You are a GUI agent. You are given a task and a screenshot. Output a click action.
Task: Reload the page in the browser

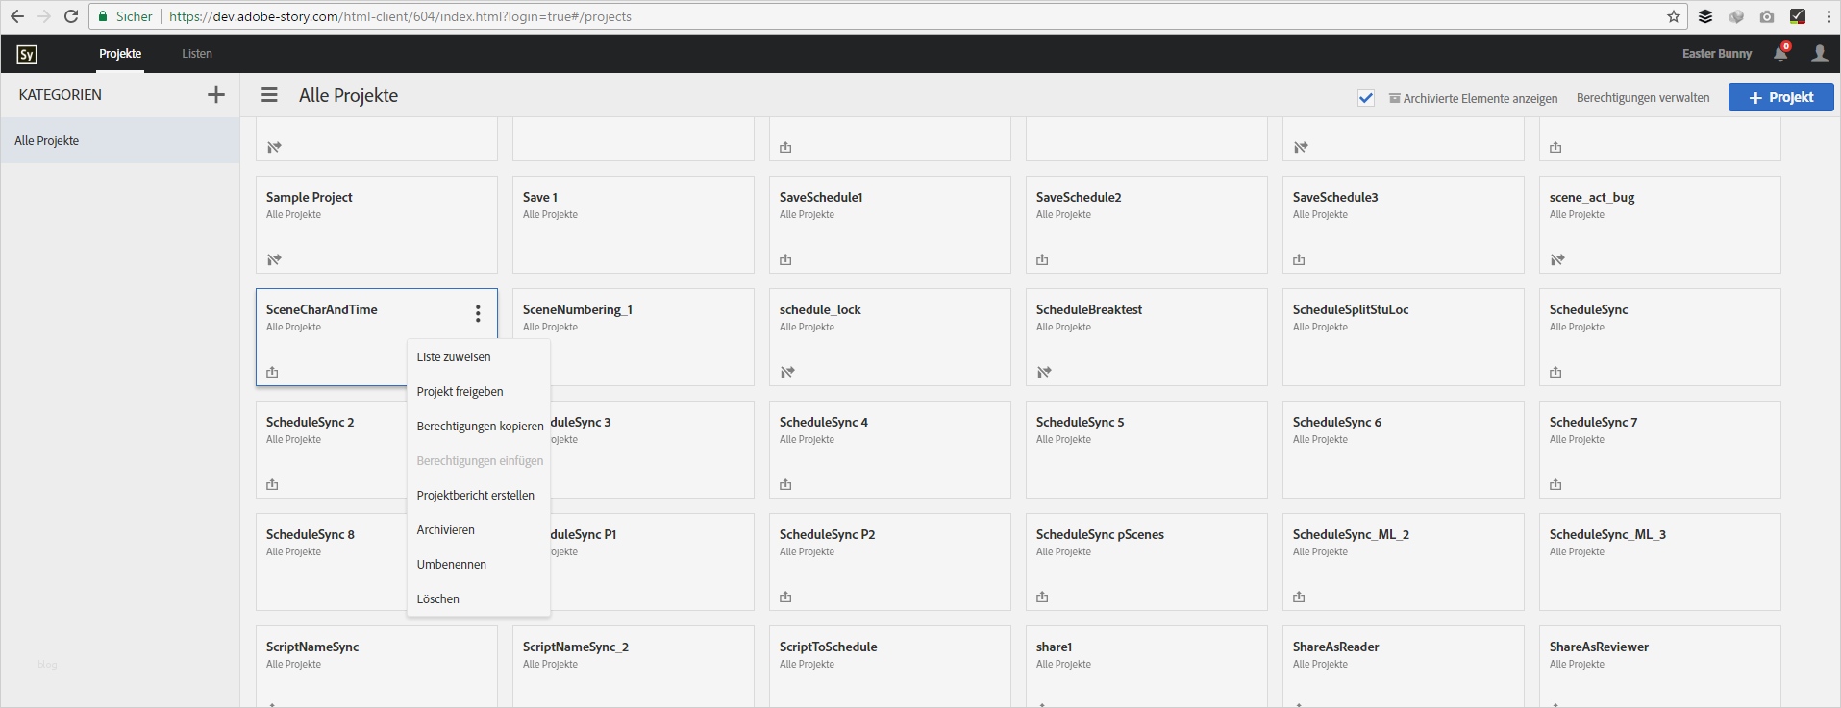pyautogui.click(x=71, y=16)
